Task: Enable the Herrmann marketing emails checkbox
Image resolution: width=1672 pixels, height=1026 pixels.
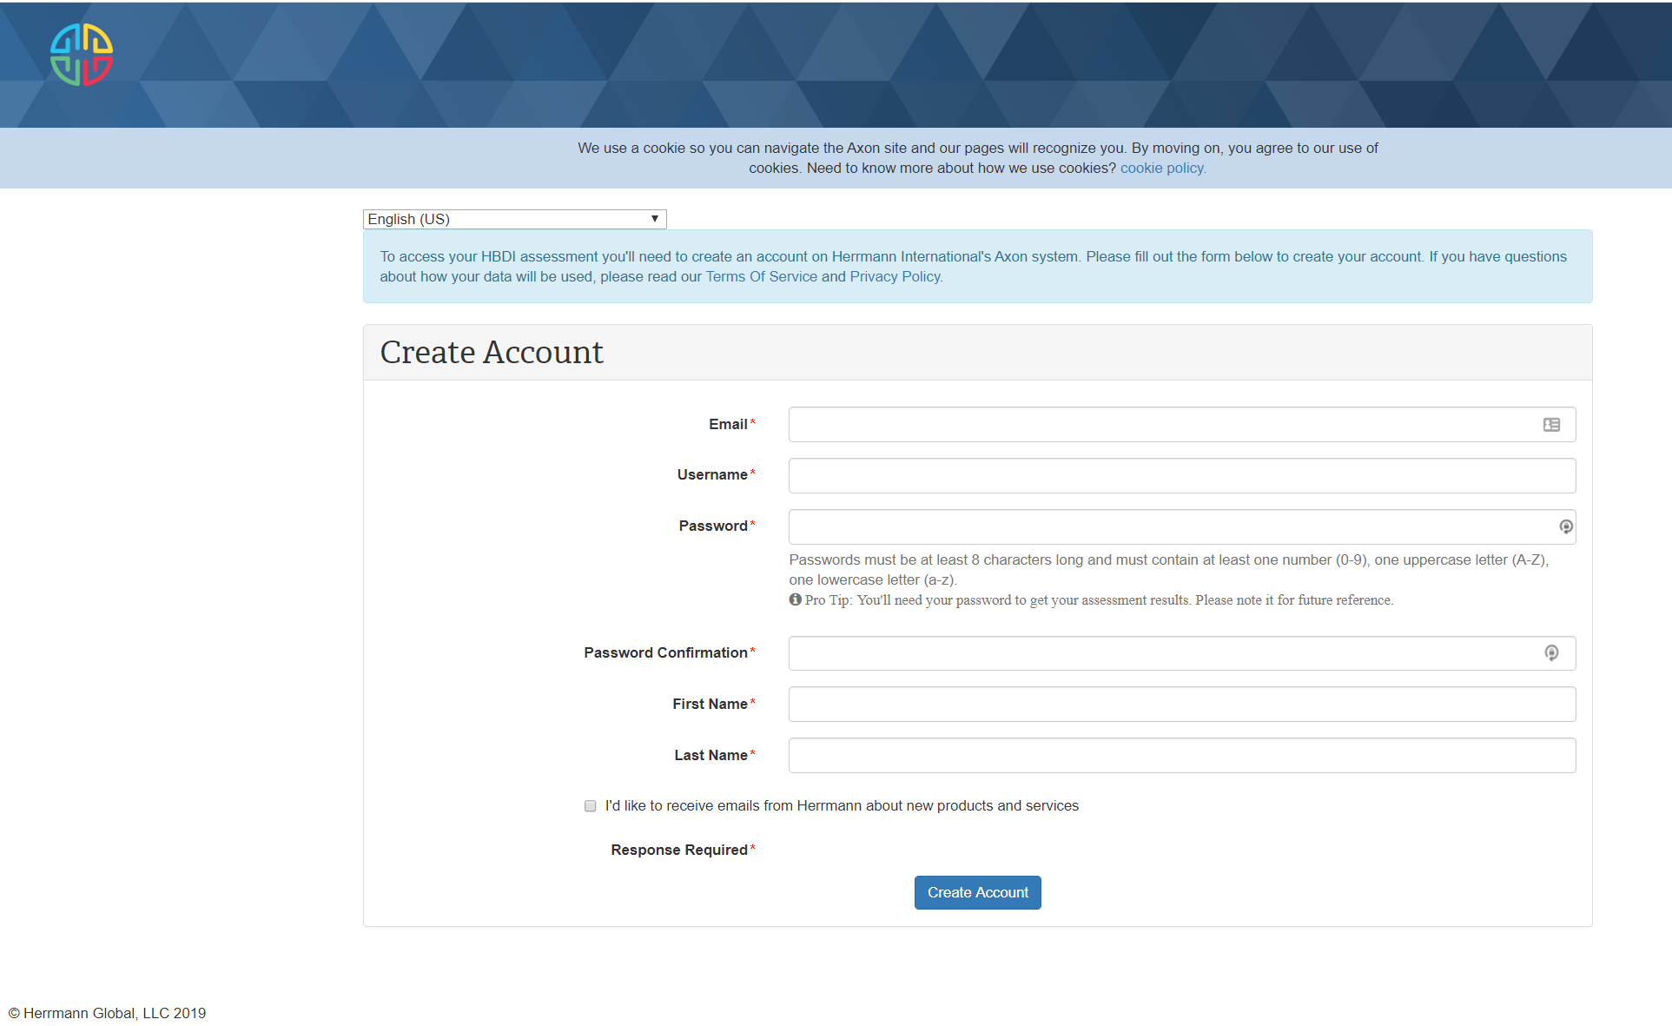Action: click(591, 806)
